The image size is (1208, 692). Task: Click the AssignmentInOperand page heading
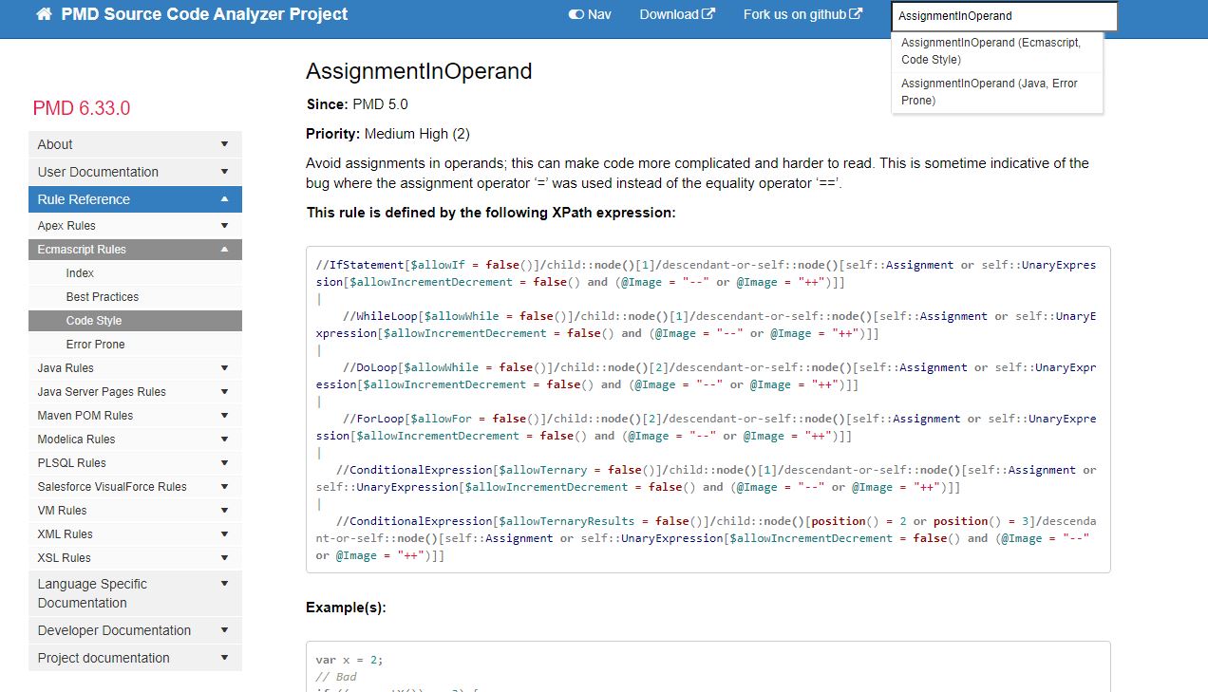coord(419,71)
